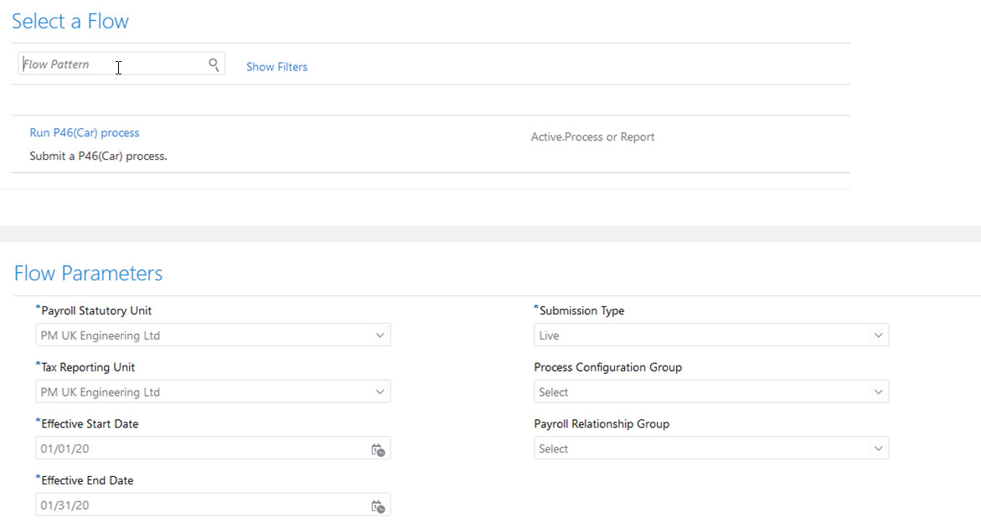This screenshot has height=528, width=981.
Task: Expand the Payroll Statutory Unit dropdown
Action: [379, 336]
